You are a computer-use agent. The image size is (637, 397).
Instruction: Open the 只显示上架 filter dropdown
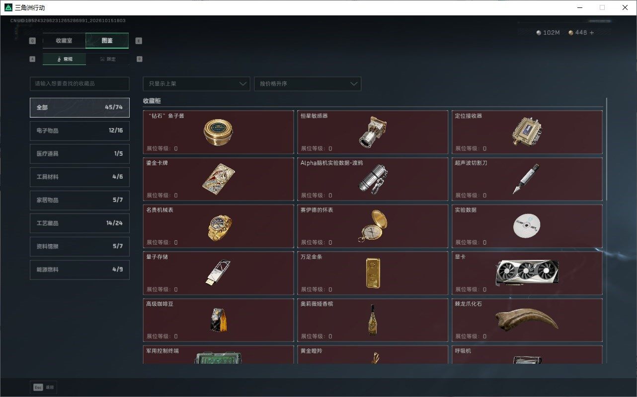click(196, 84)
